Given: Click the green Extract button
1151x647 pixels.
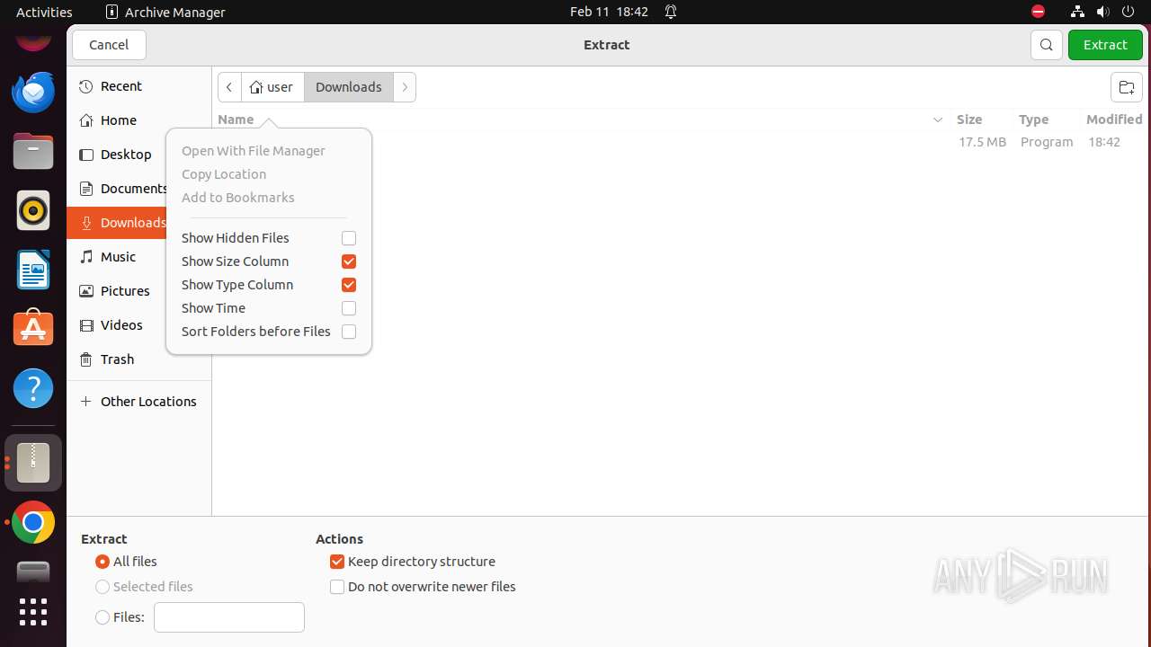Looking at the screenshot, I should (1105, 45).
